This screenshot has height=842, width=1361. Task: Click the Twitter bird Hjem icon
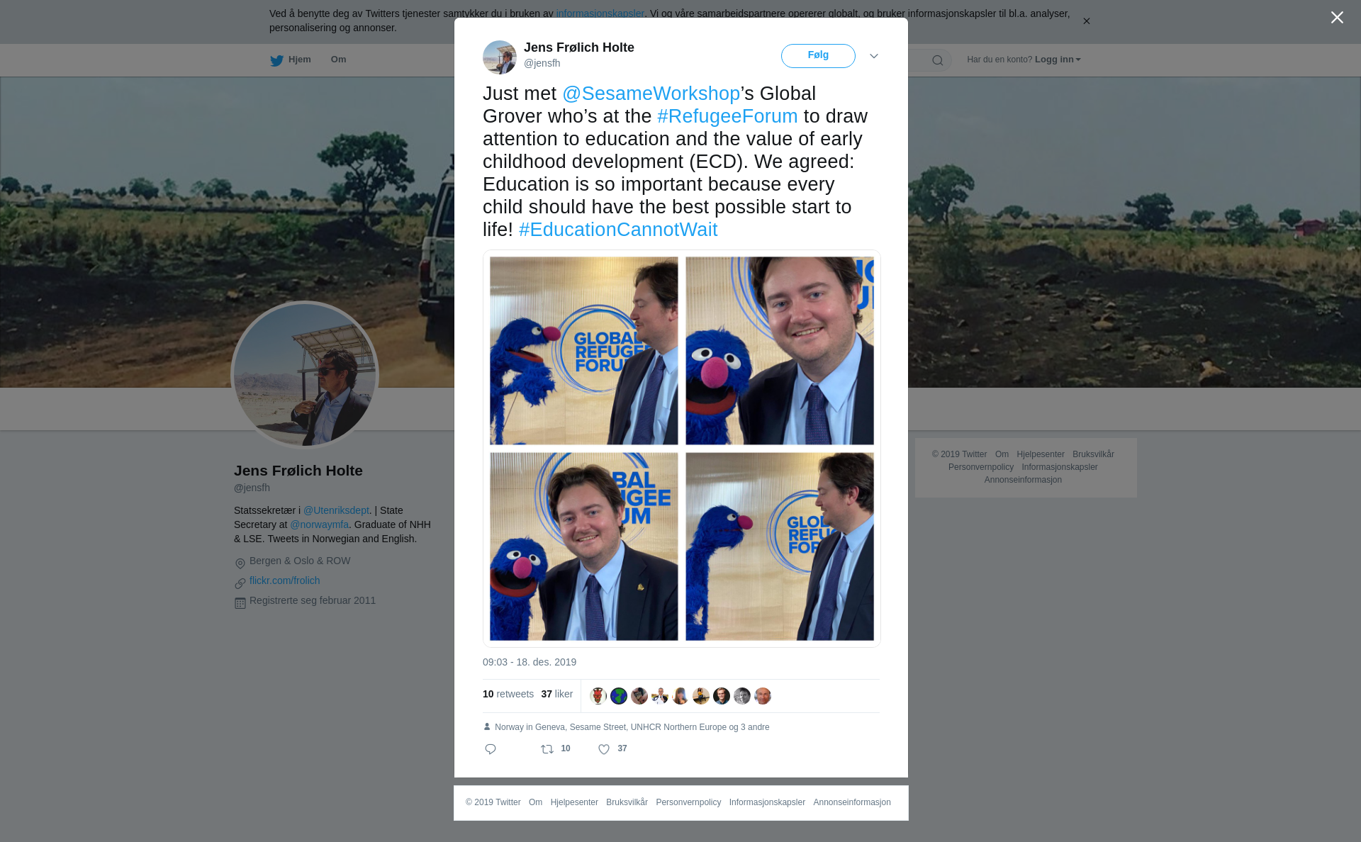pos(276,60)
